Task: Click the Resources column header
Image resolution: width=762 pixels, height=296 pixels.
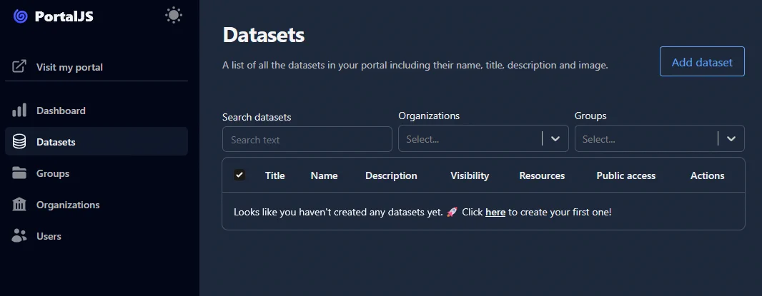Action: coord(542,175)
